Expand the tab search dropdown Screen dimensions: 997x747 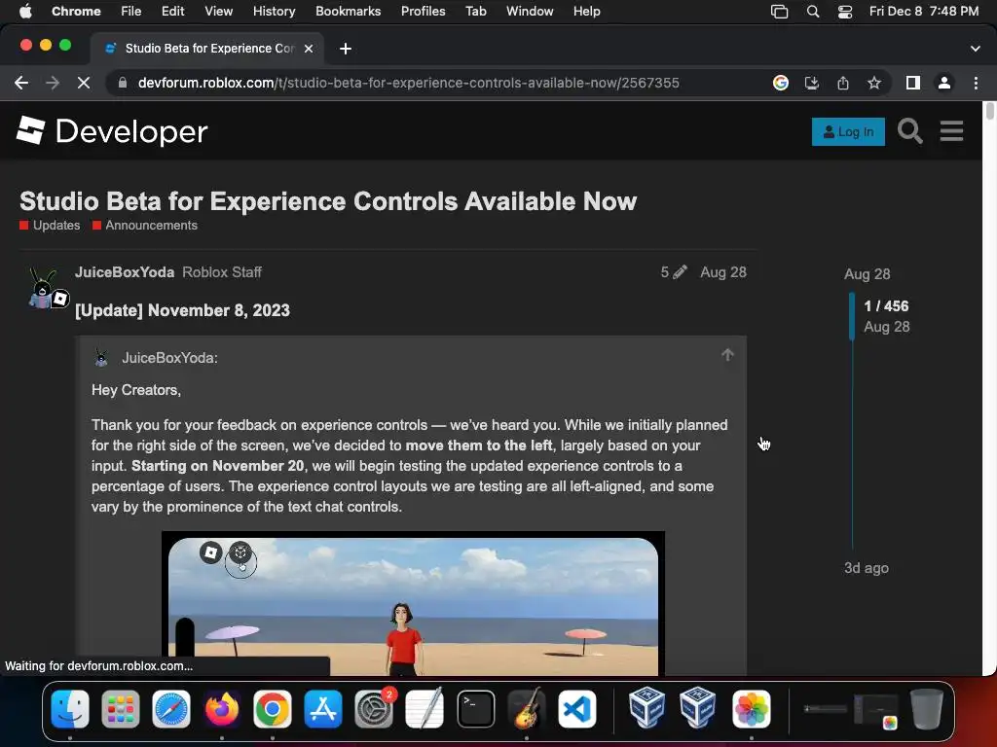[x=975, y=49]
